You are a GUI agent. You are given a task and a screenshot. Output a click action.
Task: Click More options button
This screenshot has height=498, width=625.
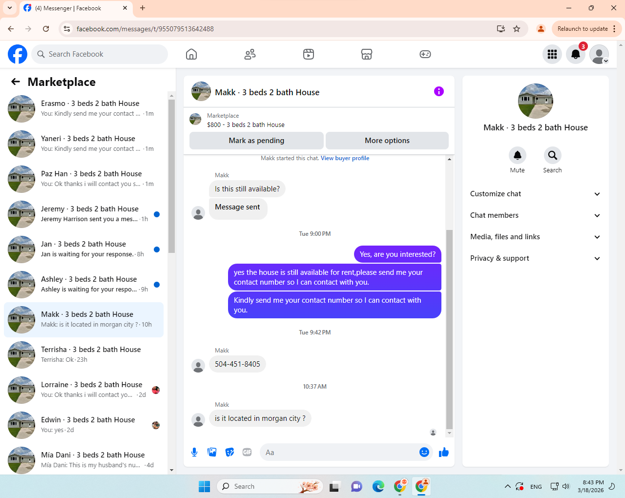tap(387, 141)
